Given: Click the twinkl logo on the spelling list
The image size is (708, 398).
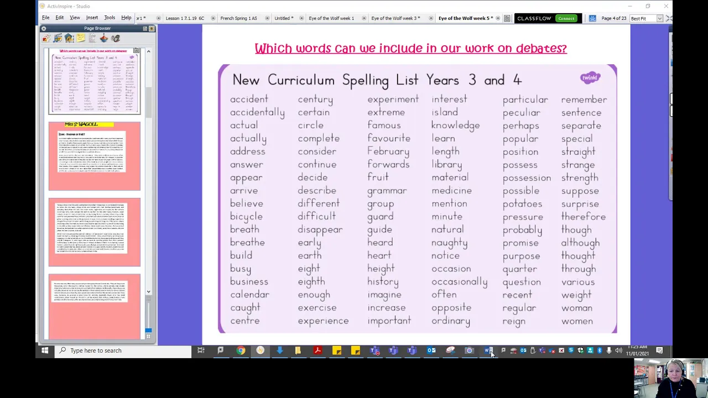Looking at the screenshot, I should pyautogui.click(x=590, y=77).
